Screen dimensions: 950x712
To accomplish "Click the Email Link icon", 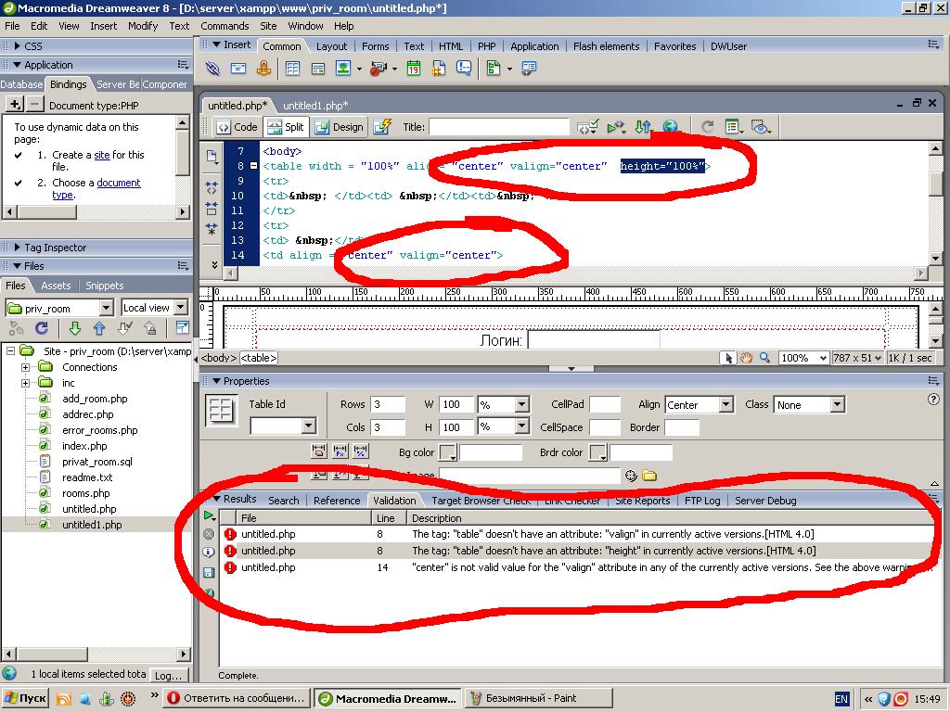I will tap(238, 69).
